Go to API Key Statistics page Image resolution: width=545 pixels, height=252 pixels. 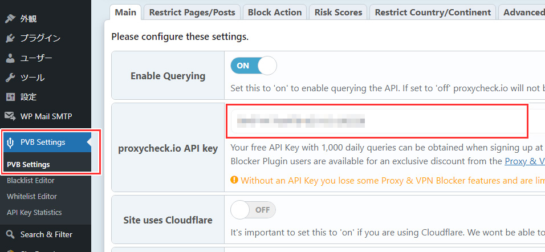click(34, 212)
